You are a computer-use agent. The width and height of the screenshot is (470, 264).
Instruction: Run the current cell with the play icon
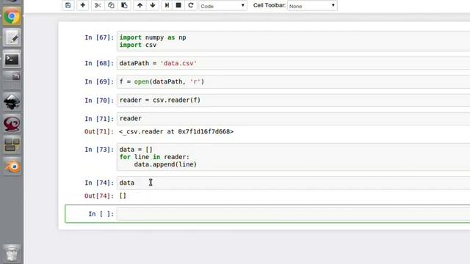click(x=167, y=5)
